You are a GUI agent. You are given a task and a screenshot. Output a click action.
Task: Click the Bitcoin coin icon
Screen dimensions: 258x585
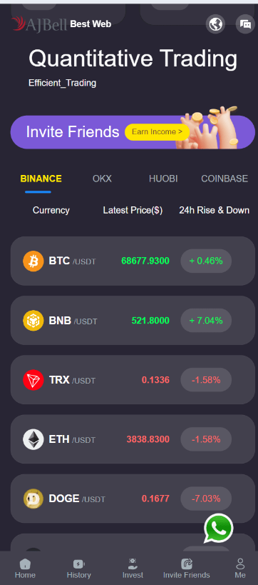coord(33,261)
